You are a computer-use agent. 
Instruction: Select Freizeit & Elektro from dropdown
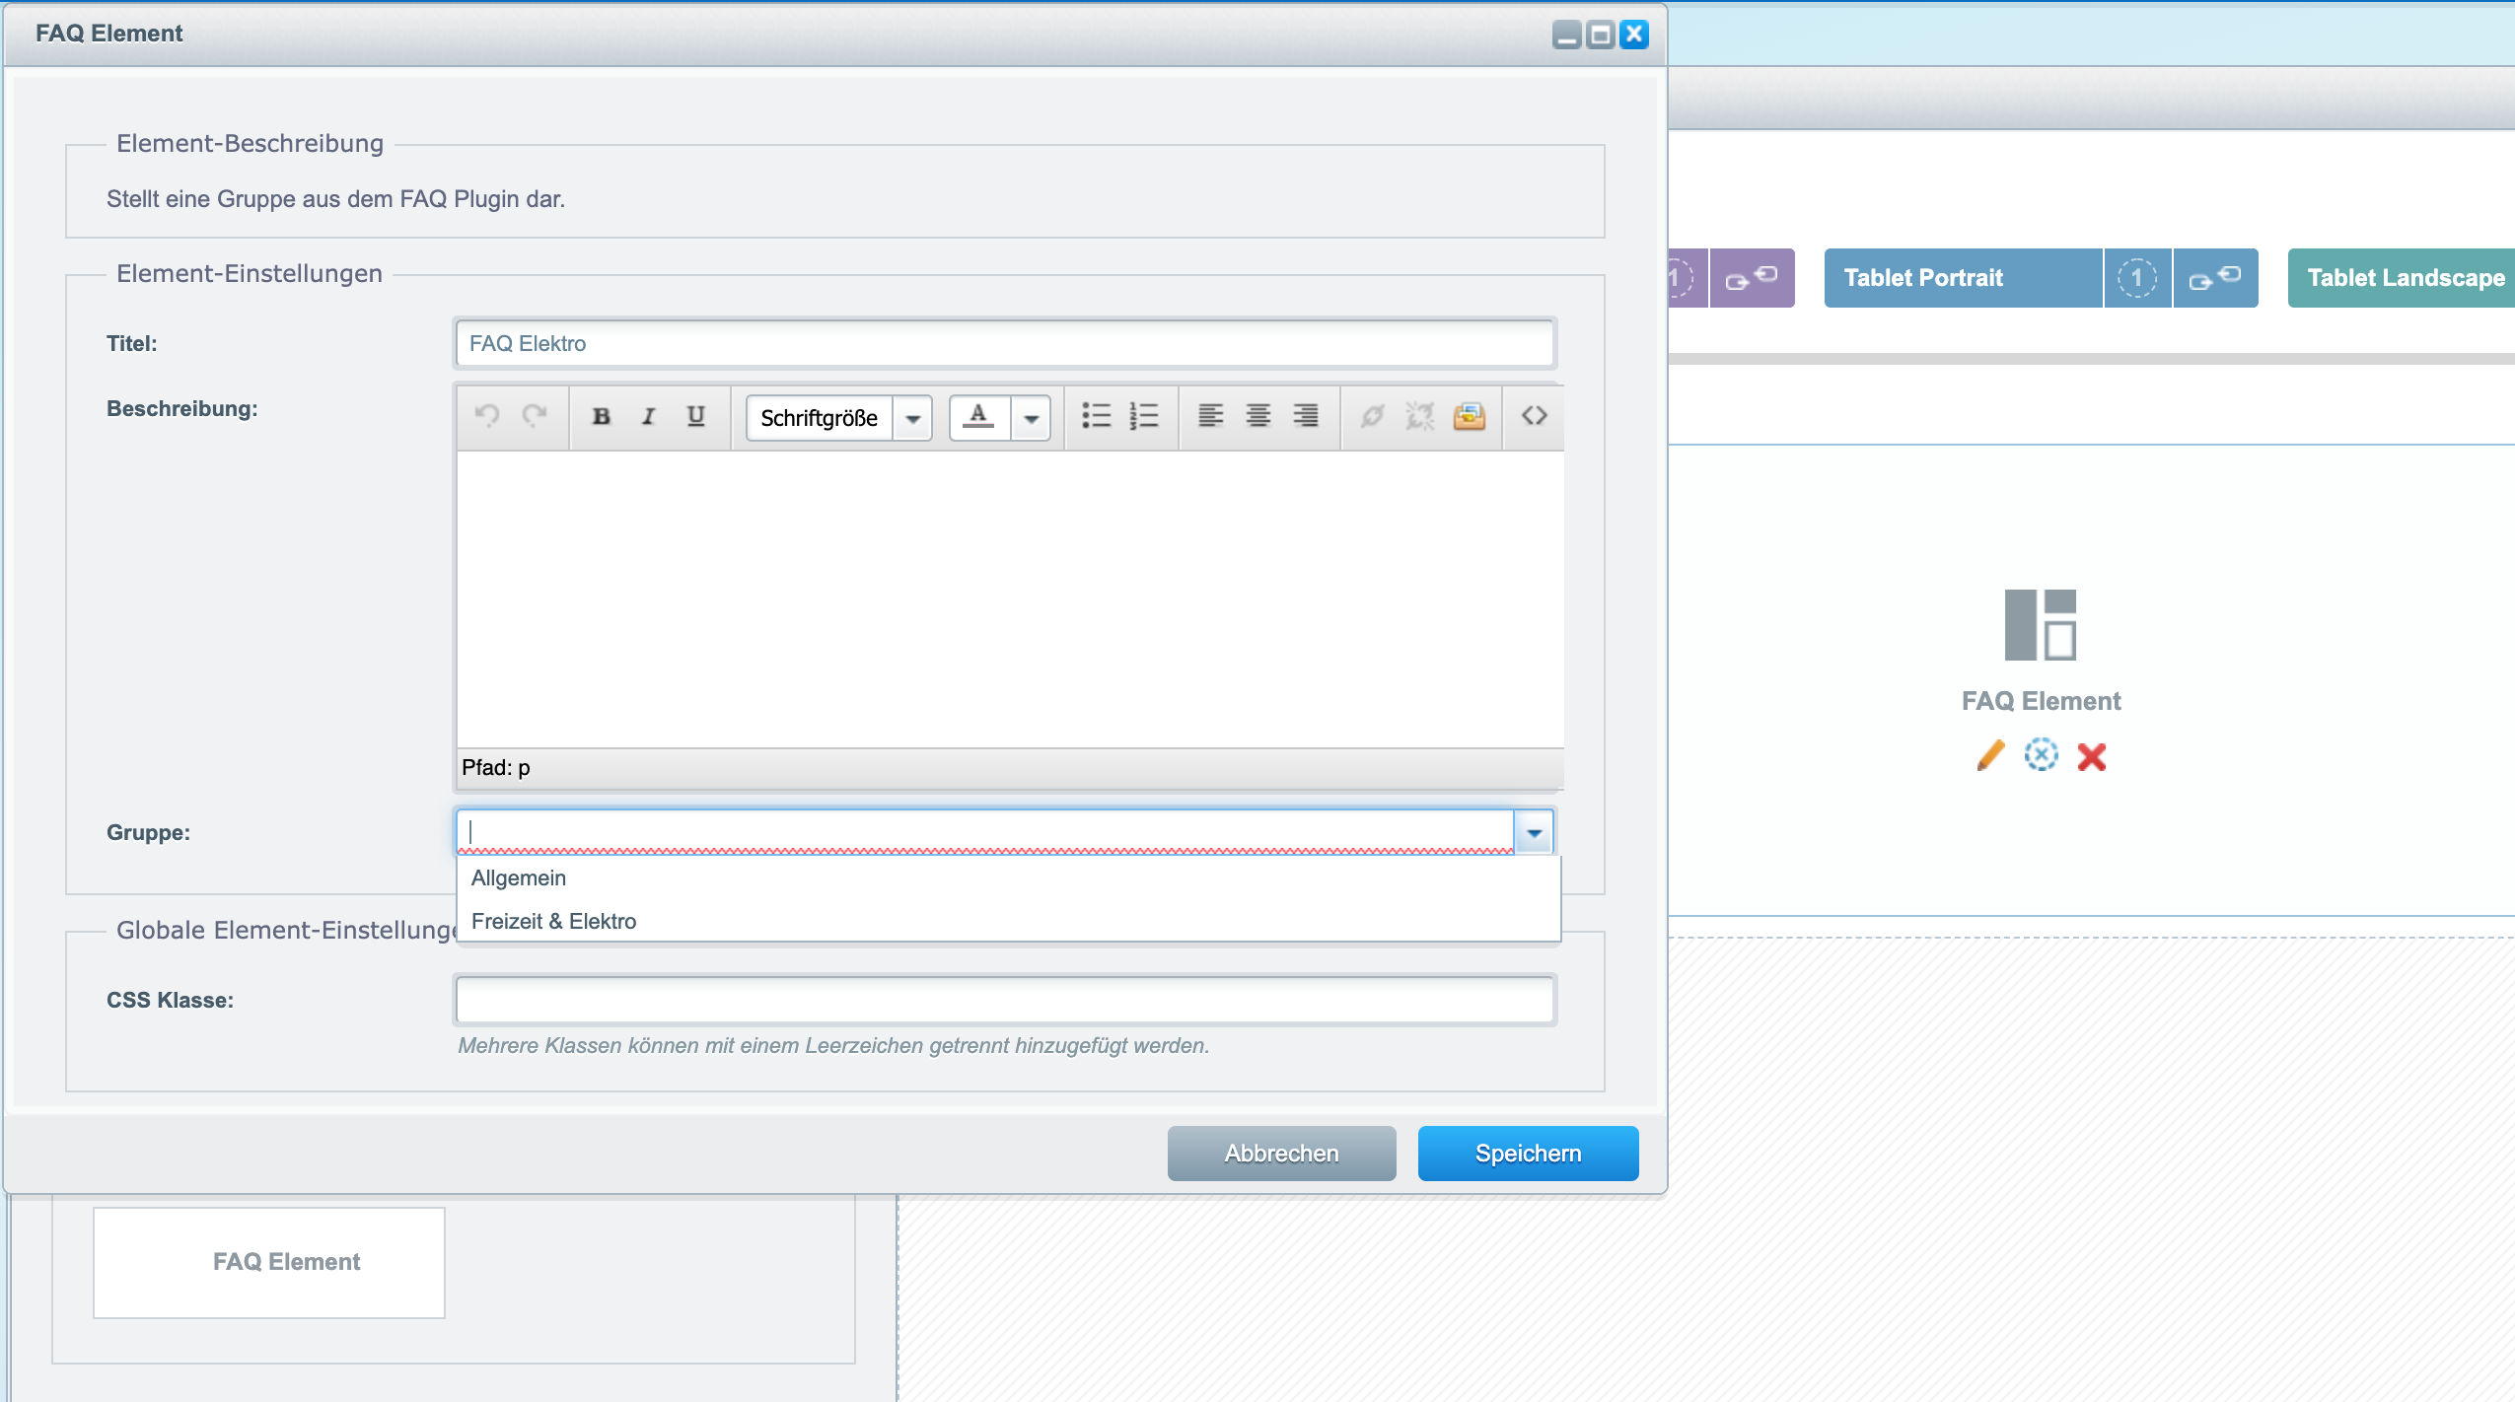coord(556,920)
